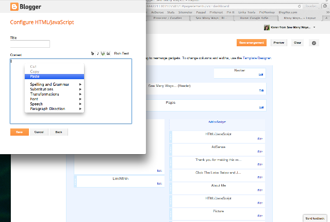Click the blockquote icon in content toolbar
Image resolution: width=330 pixels, height=222 pixels.
tap(108, 54)
